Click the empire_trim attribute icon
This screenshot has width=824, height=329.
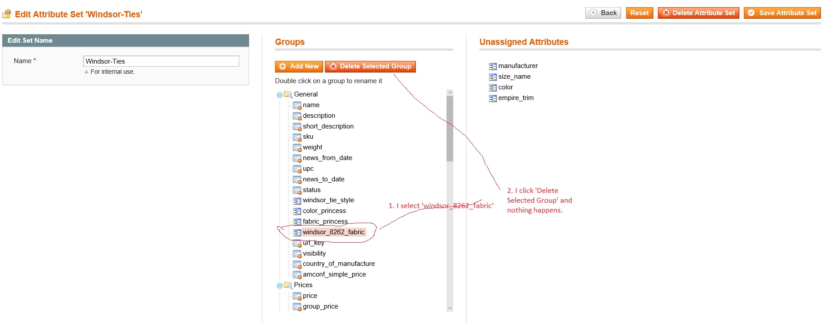point(492,98)
